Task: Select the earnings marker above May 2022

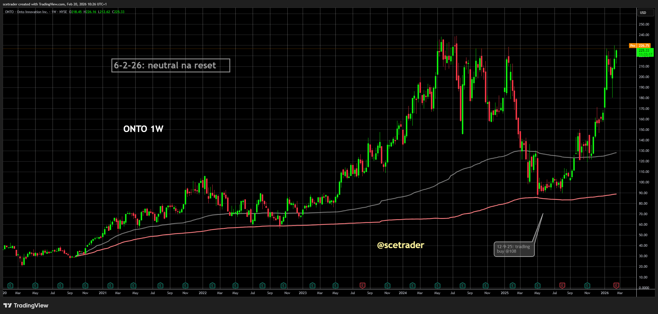Action: [x=235, y=285]
